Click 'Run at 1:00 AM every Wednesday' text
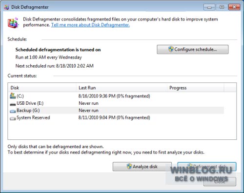The width and height of the screenshot is (244, 193). 48,58
